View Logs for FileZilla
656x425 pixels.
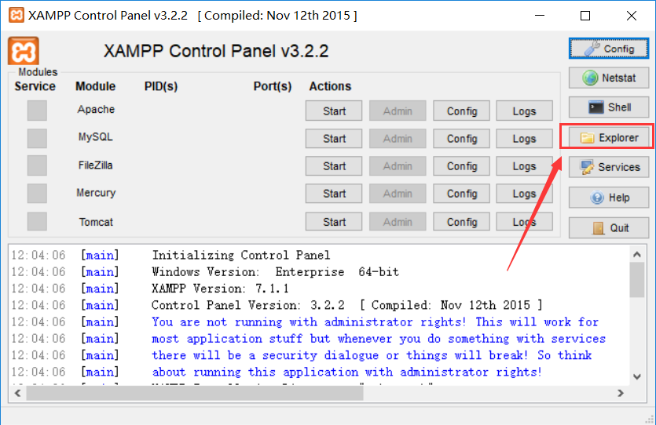[524, 165]
